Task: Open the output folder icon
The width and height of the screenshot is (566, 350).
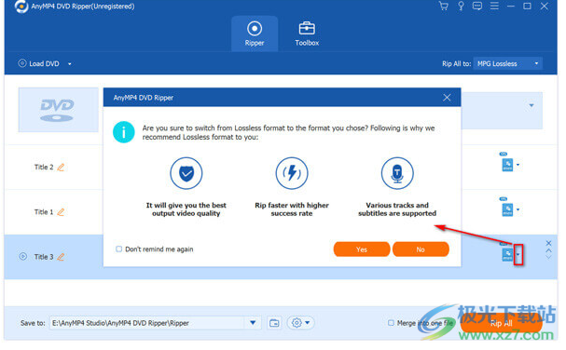Action: (274, 323)
